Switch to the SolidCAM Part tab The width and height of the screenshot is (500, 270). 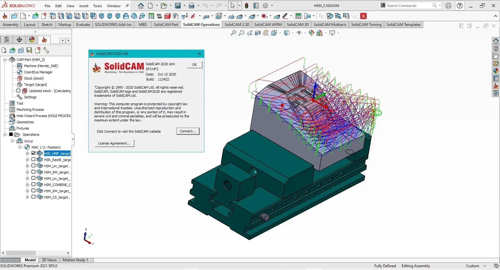pos(166,25)
